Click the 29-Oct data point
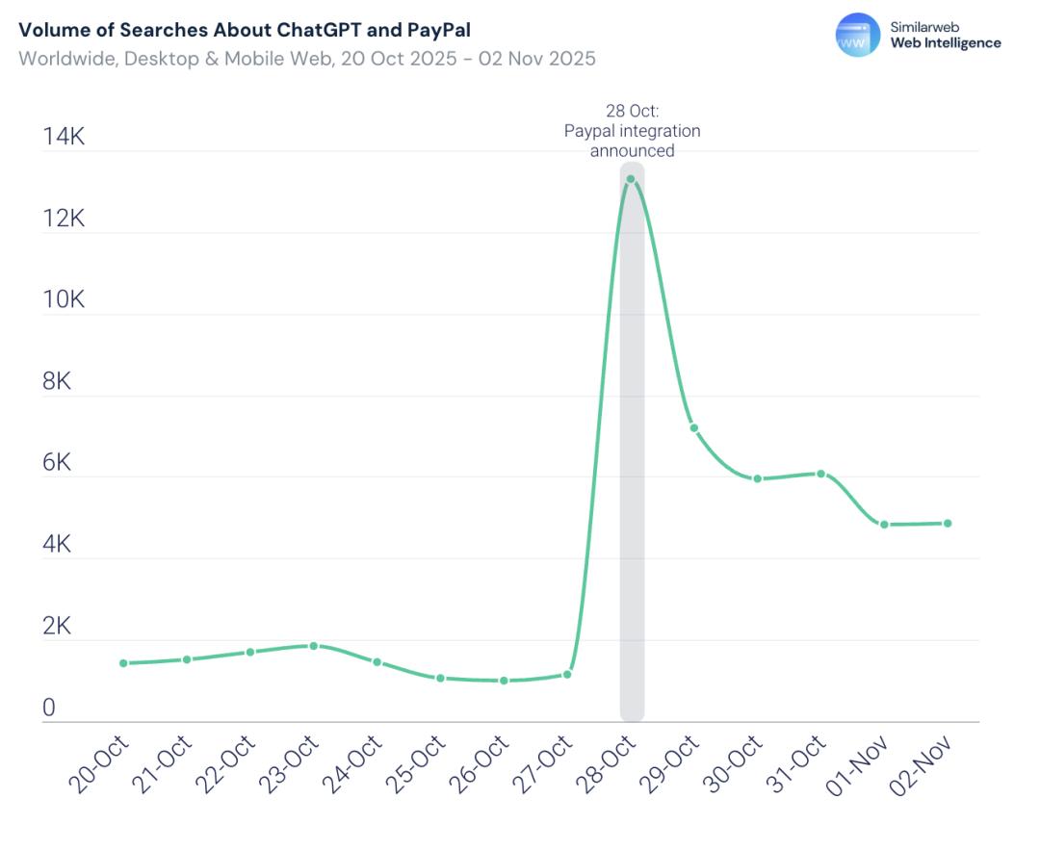Viewport: 1040px width, 850px height. pyautogui.click(x=694, y=427)
